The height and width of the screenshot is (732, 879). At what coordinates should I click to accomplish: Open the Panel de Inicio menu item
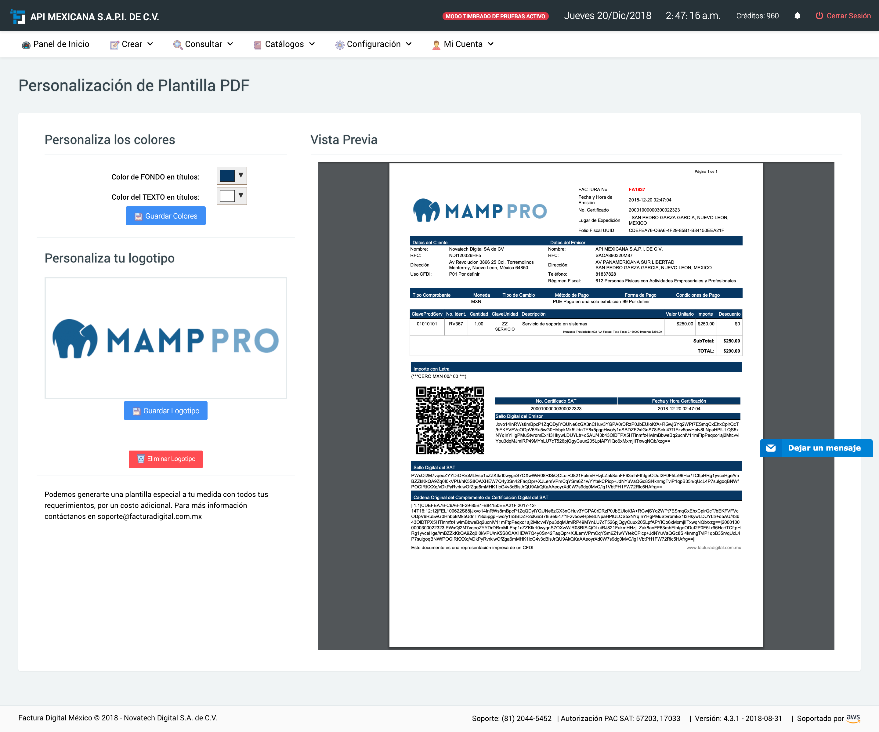pos(56,44)
